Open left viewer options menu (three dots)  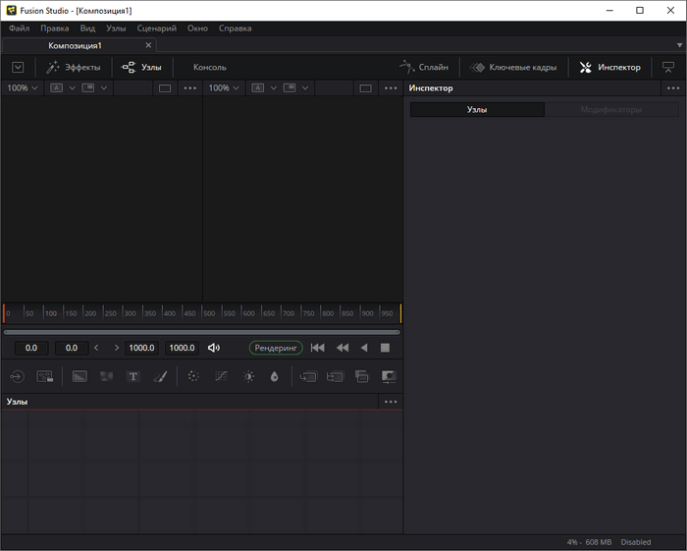click(190, 88)
